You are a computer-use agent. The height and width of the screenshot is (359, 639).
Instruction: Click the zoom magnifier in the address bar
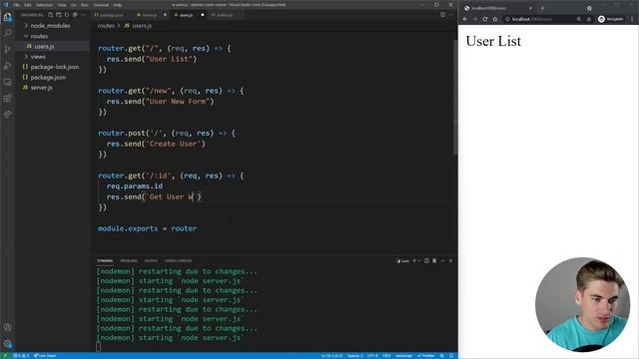coord(579,19)
